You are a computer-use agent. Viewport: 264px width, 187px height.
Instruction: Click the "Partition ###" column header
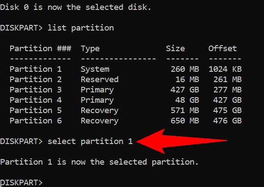coord(40,49)
